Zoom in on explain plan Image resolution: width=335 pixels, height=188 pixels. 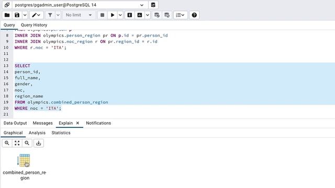point(7,143)
